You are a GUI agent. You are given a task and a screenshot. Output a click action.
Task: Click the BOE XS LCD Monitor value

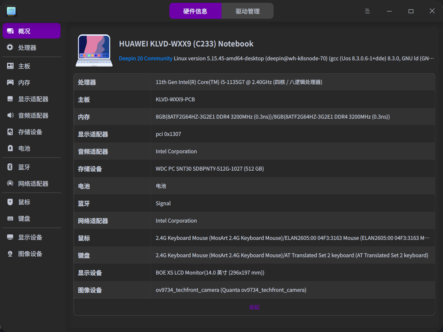pos(210,273)
